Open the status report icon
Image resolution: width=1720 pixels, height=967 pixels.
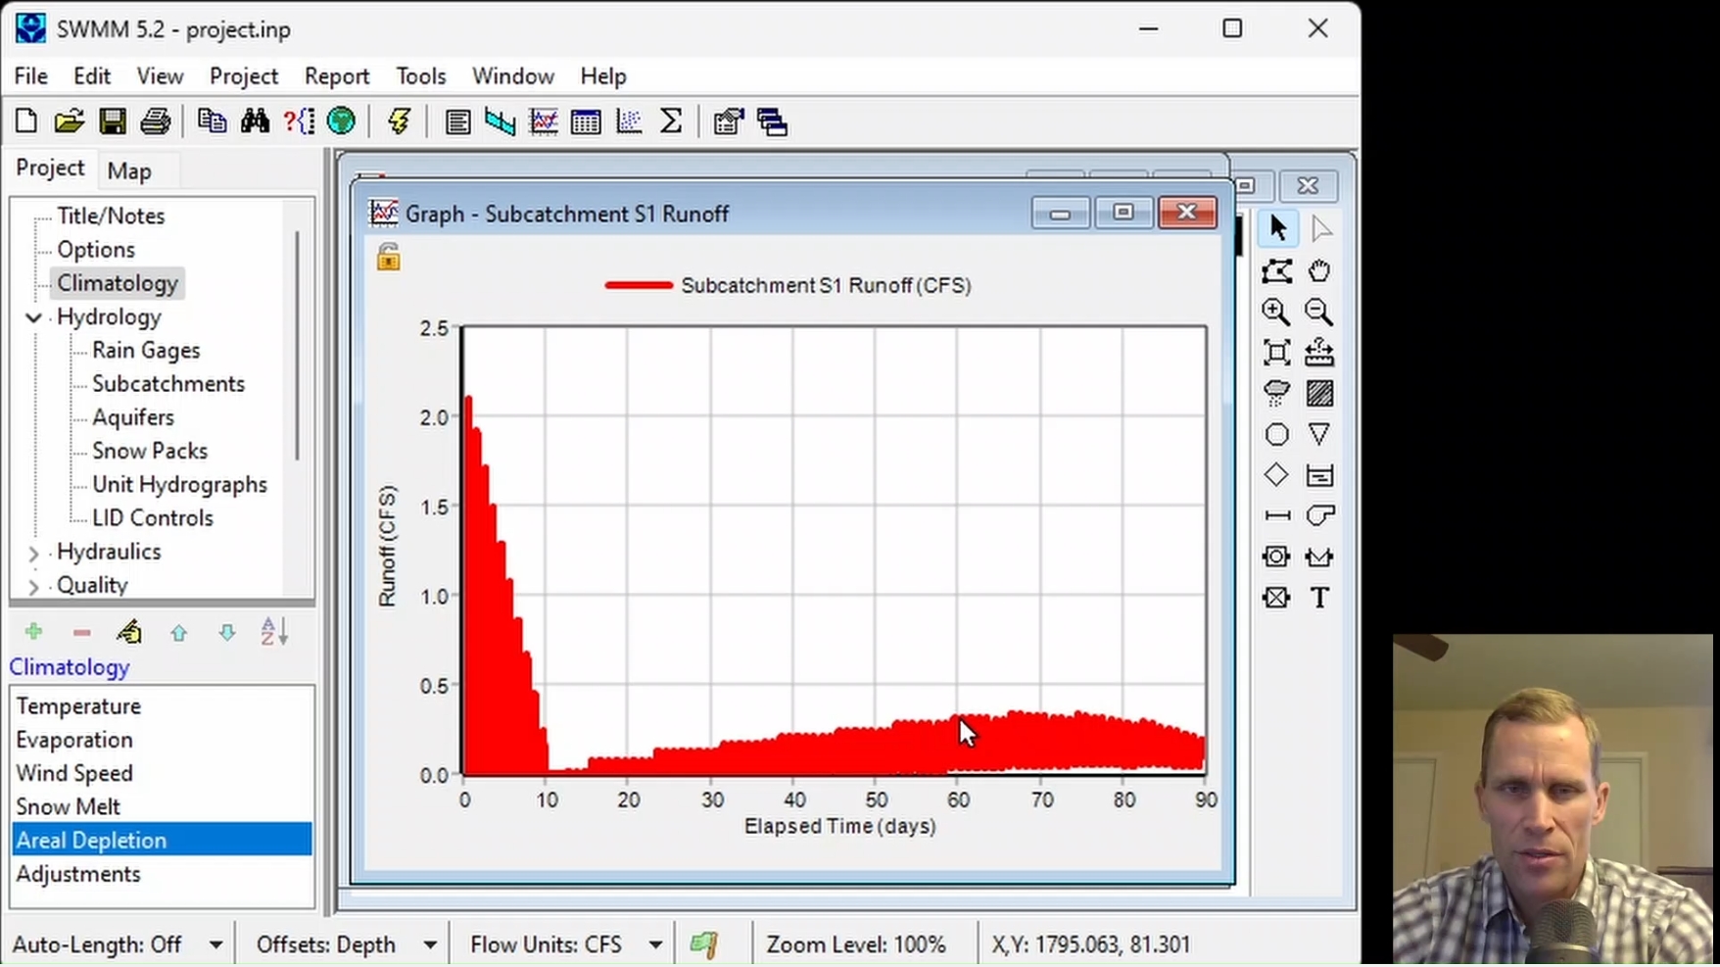click(x=457, y=121)
